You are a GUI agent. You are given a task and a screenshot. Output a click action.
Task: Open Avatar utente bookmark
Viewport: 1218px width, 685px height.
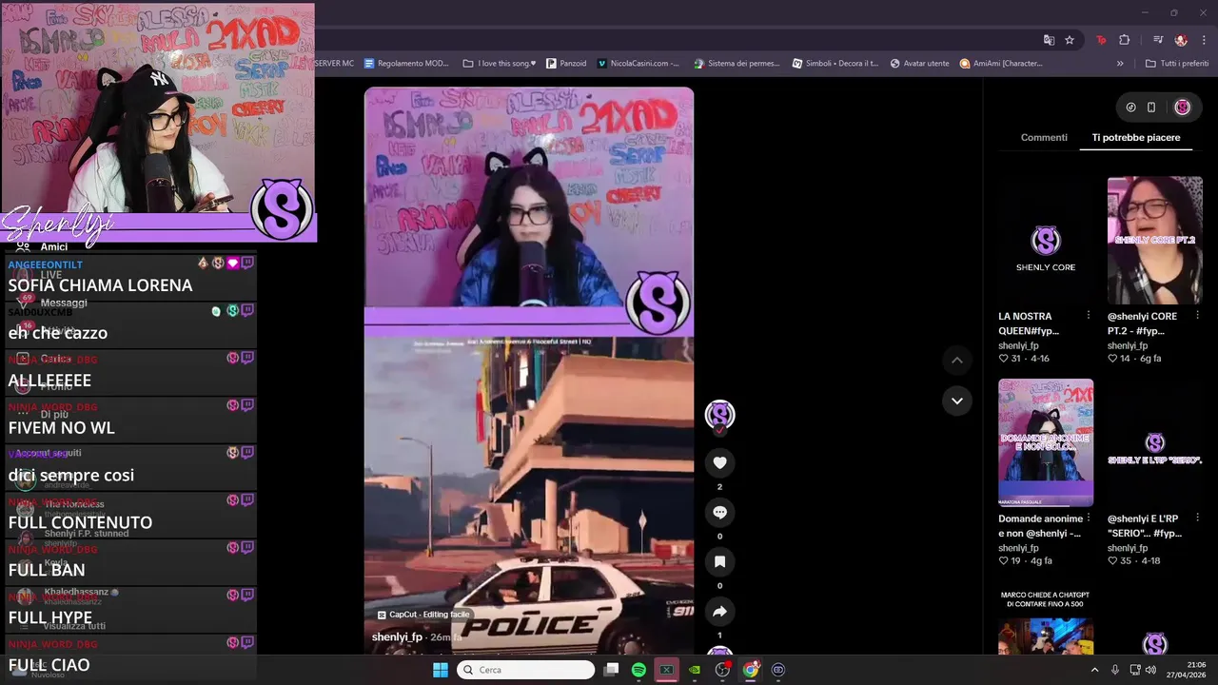919,64
